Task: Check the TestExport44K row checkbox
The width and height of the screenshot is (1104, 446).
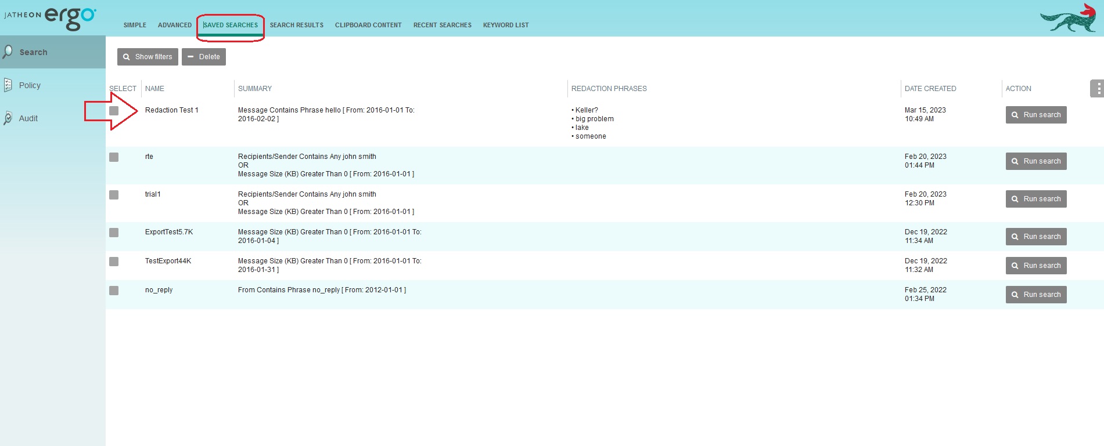Action: point(114,262)
